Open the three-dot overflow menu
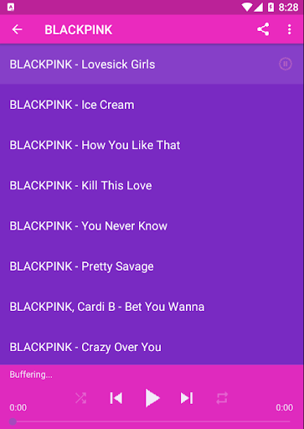 tap(290, 29)
